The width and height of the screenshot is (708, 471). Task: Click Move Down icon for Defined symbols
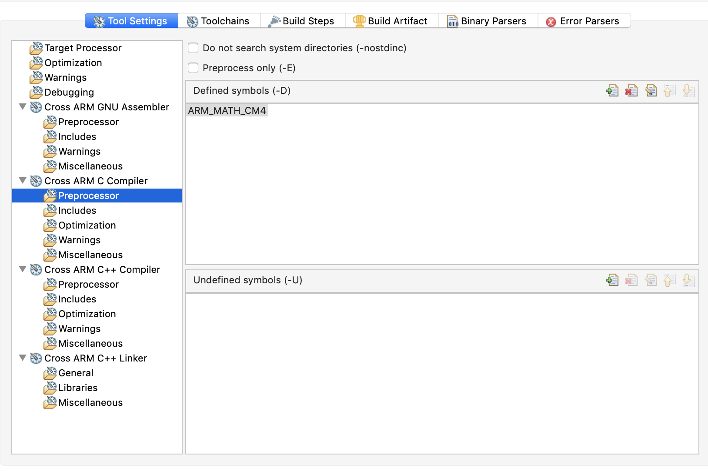click(688, 90)
